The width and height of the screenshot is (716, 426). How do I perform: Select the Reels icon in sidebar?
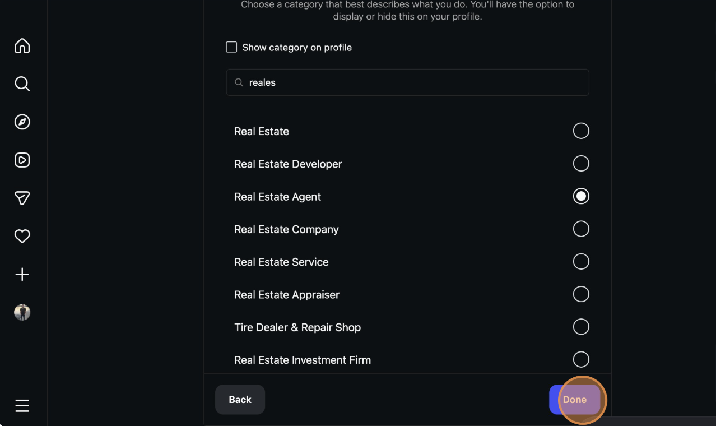pos(22,160)
